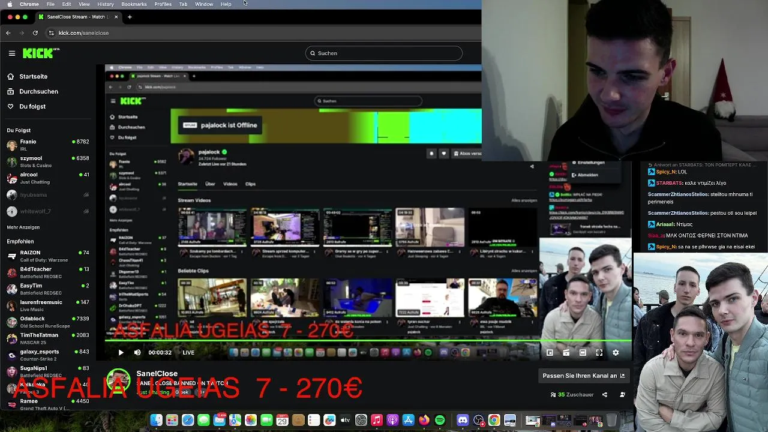Screen dimensions: 768x432
Task: Open System Settings from the dock
Action: point(361,421)
